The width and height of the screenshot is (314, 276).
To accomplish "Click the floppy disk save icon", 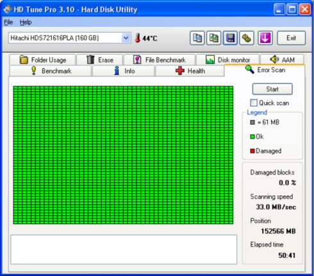I will pos(230,38).
